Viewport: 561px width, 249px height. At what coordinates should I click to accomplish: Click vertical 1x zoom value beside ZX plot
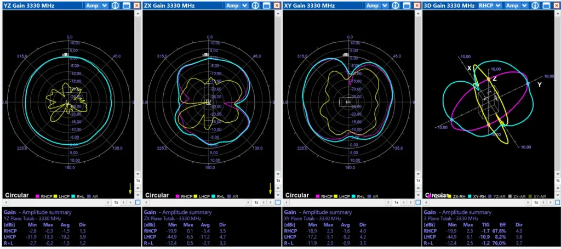point(278,180)
